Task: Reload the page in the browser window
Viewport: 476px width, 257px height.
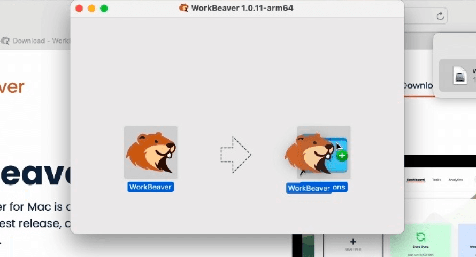Action: point(440,16)
